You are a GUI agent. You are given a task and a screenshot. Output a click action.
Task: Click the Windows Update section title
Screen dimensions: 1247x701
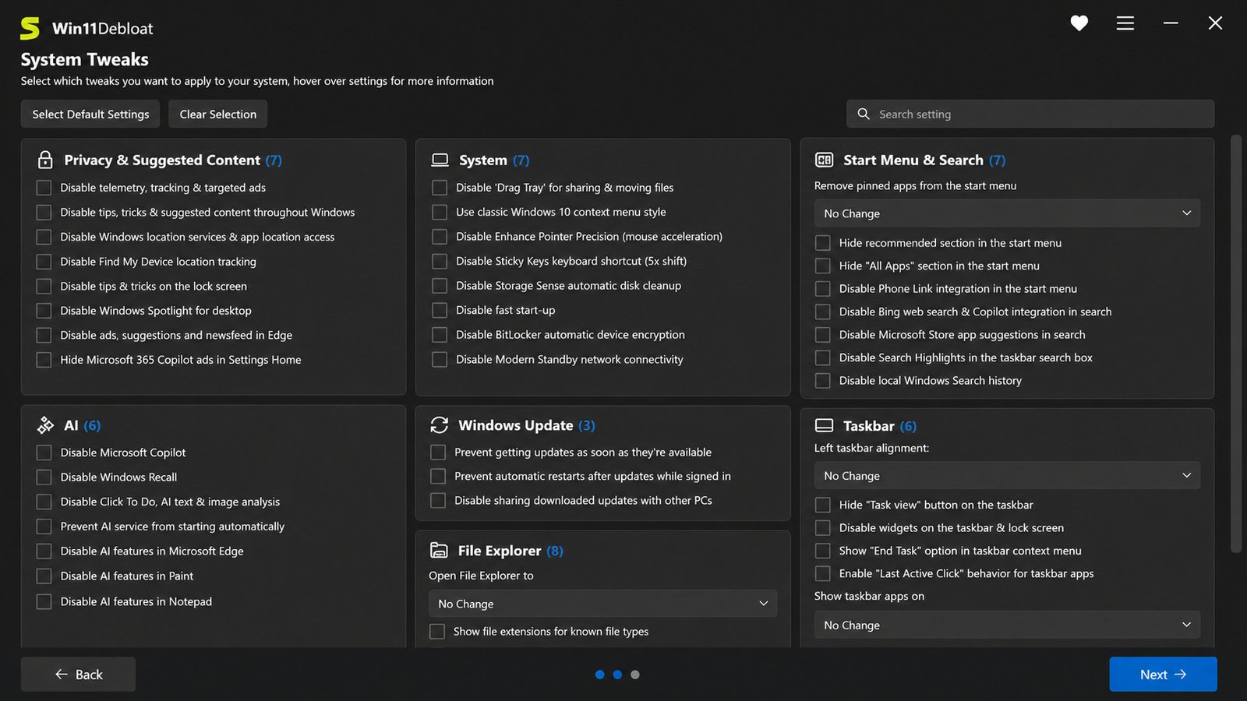[516, 425]
